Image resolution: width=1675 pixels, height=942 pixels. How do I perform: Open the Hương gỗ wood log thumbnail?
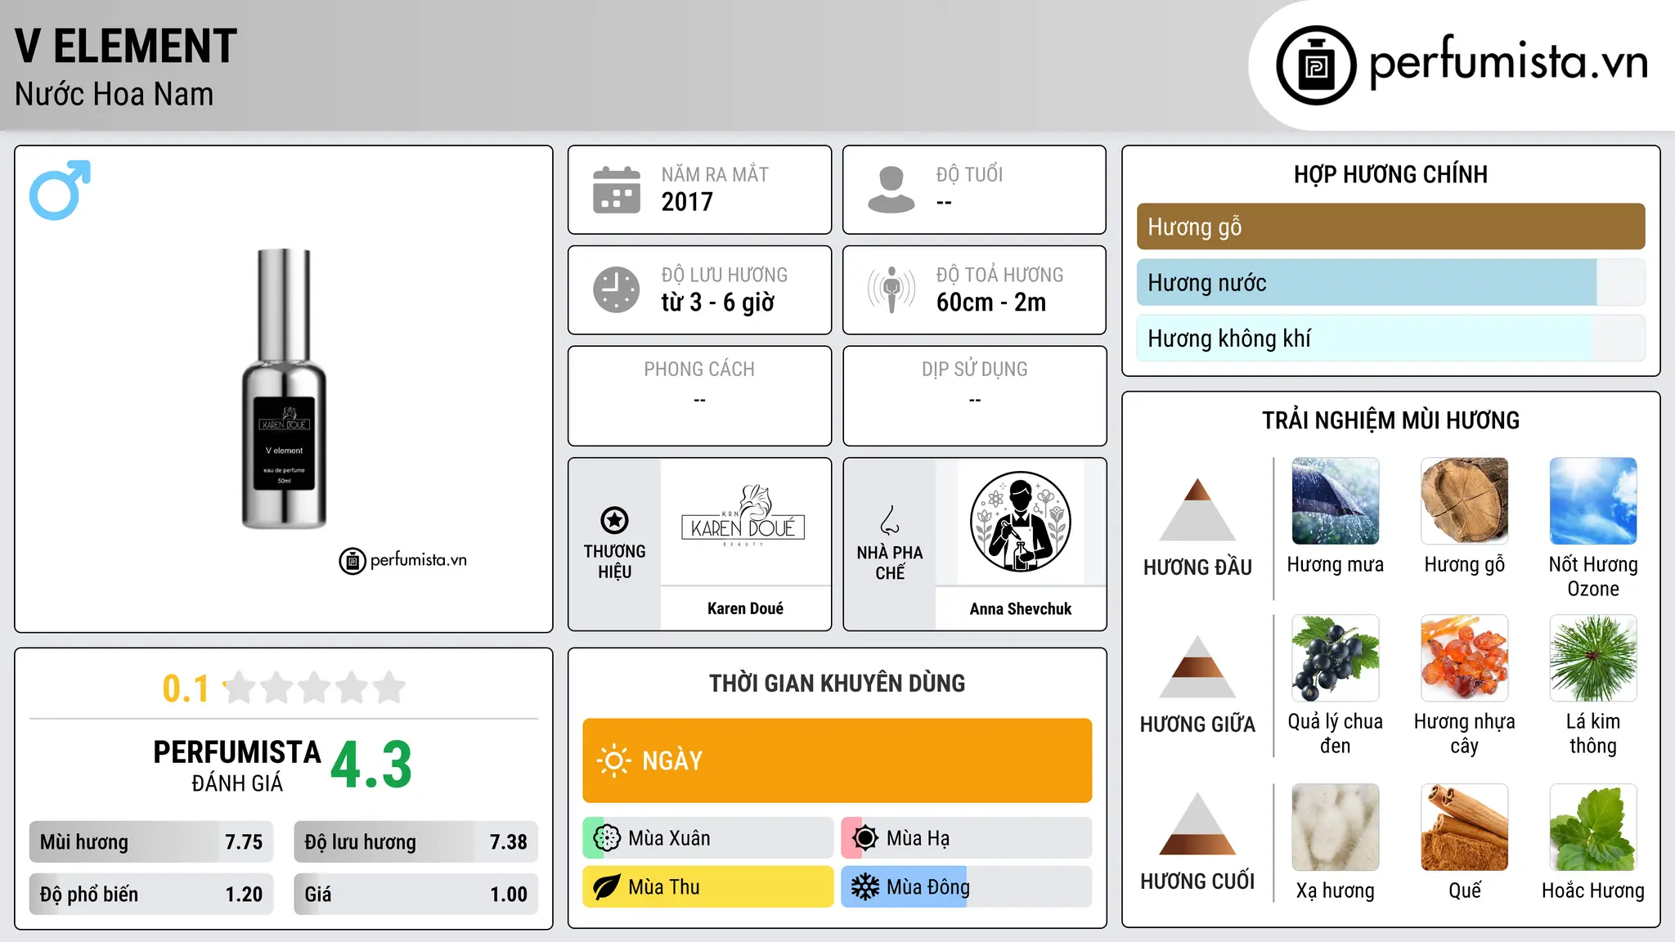click(1464, 501)
